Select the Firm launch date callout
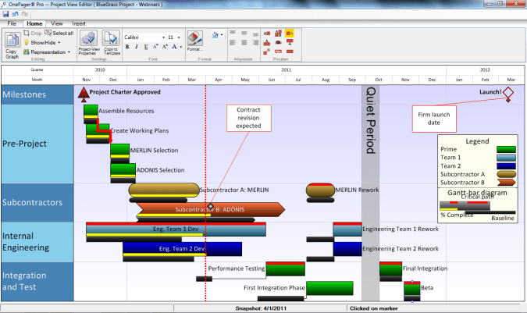 [434, 119]
